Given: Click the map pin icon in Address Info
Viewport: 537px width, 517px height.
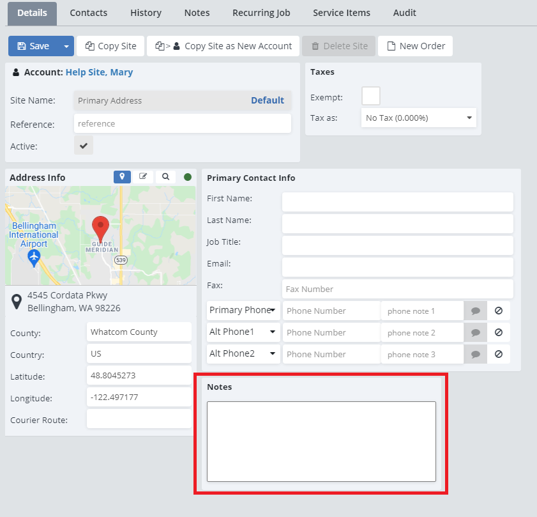Looking at the screenshot, I should [x=122, y=177].
